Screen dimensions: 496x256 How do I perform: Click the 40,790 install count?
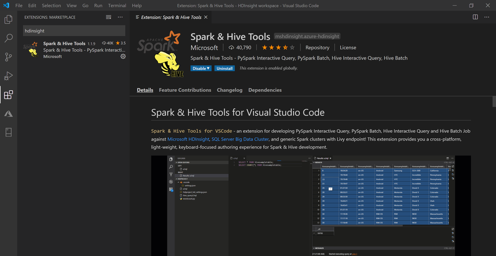pos(240,48)
